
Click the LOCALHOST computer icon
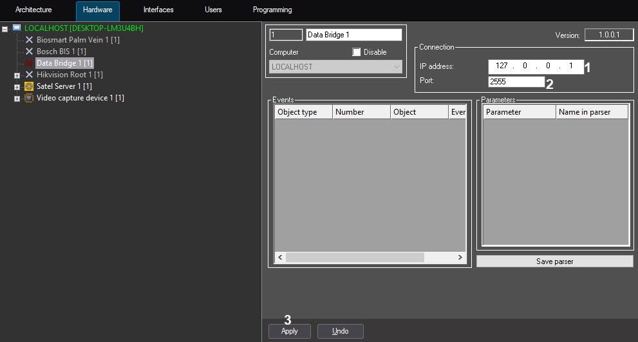coord(17,28)
